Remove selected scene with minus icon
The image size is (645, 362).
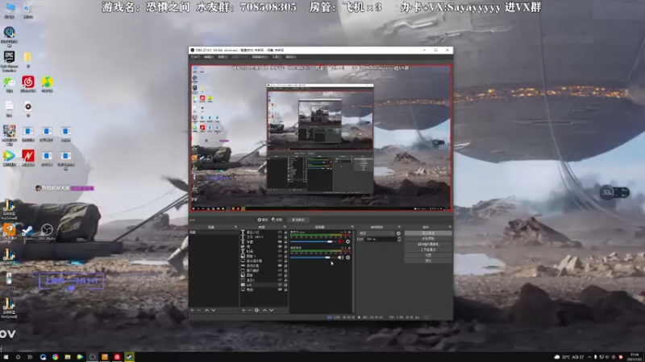[199, 311]
